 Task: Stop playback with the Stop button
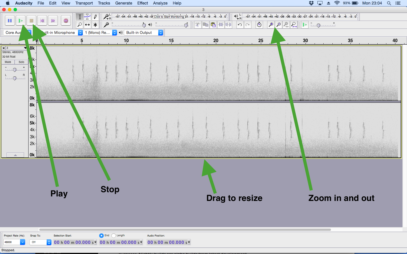tap(31, 21)
